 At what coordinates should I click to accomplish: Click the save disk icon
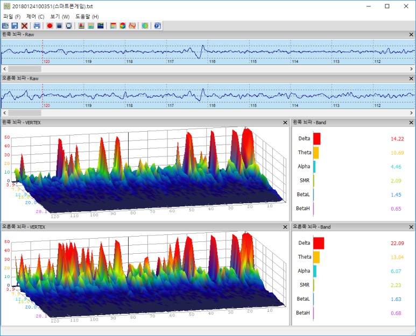(x=15, y=25)
